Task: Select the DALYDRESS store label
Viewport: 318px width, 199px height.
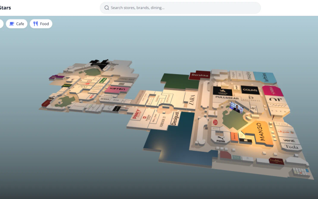Action: 251,99
